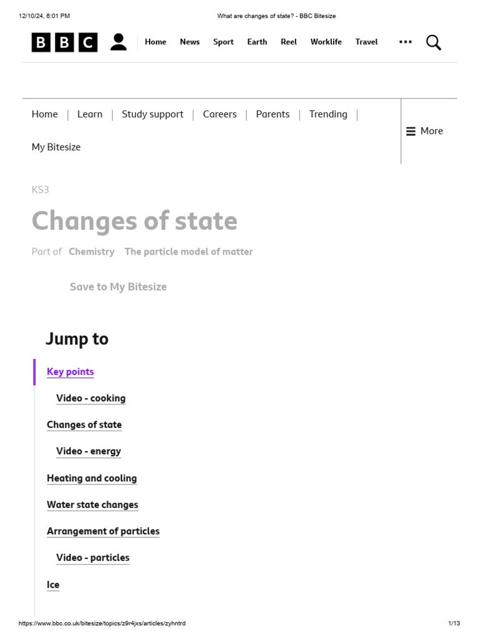Jump to Video - cooking

pyautogui.click(x=91, y=398)
